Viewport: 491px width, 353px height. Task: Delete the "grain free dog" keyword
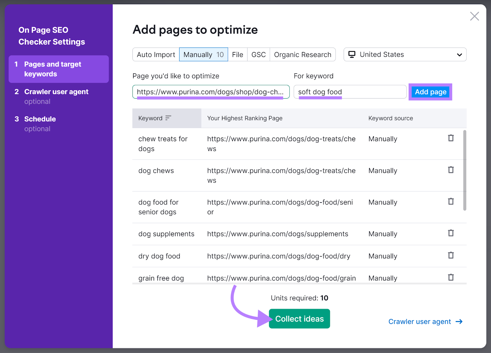450,277
